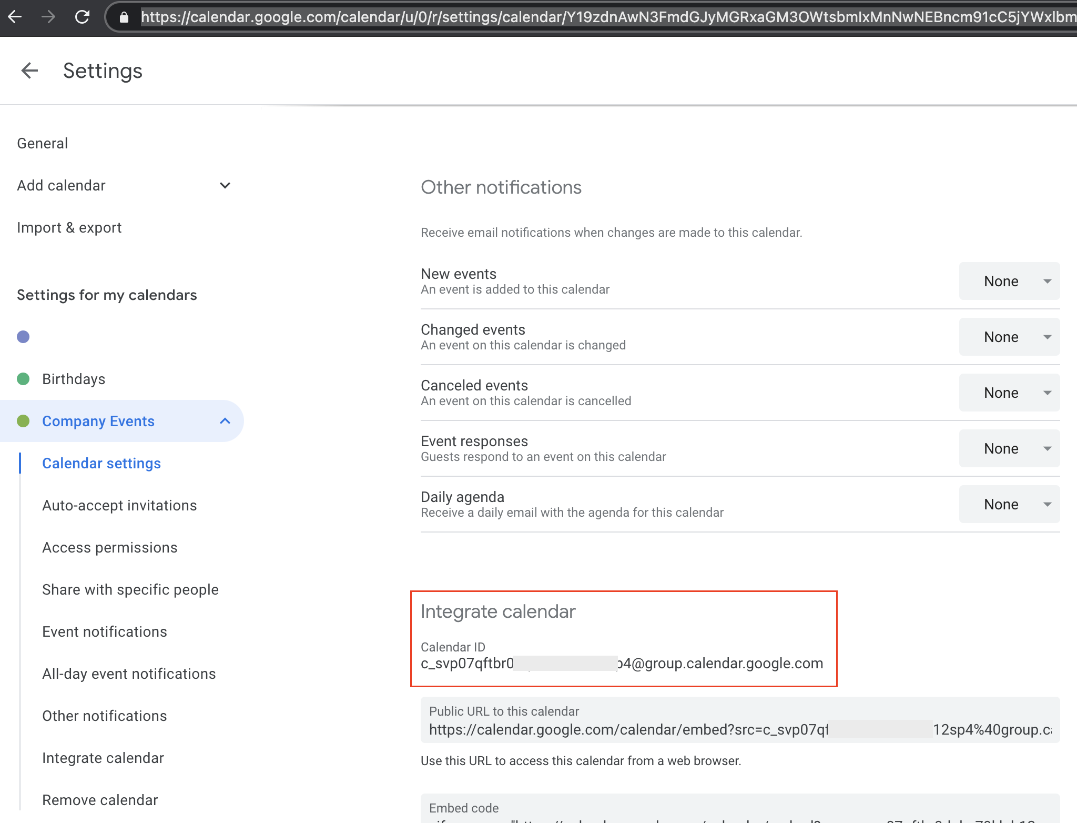Go back using Settings back arrow
The height and width of the screenshot is (823, 1077).
pyautogui.click(x=29, y=71)
